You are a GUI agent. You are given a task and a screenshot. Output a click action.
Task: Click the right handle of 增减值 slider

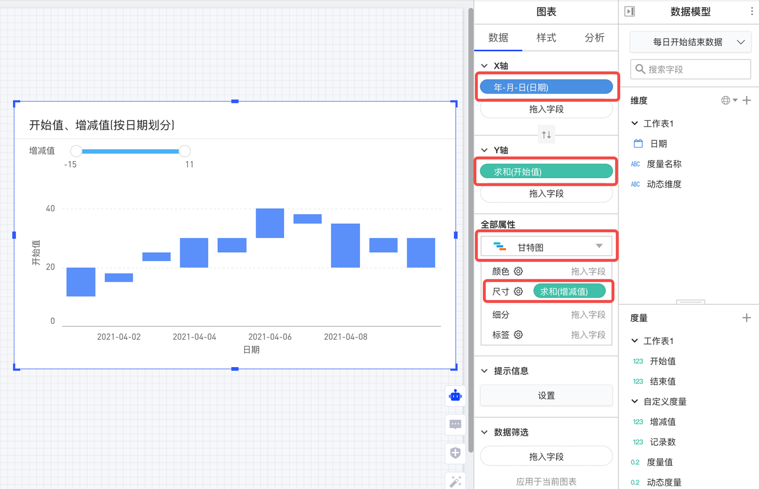184,152
